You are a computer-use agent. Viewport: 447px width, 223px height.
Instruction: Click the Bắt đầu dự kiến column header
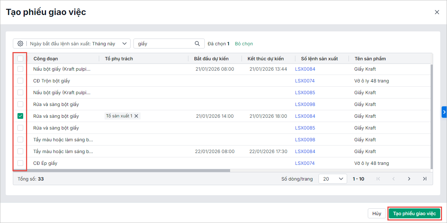[211, 59]
